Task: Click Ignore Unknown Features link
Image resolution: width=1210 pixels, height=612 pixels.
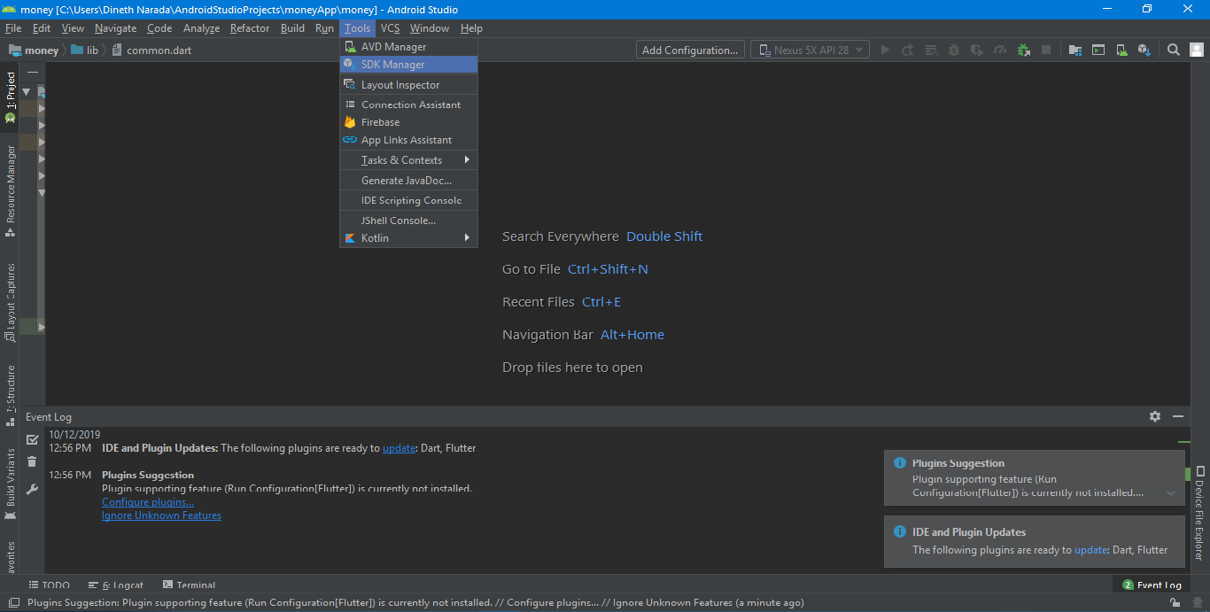Action: coord(161,515)
